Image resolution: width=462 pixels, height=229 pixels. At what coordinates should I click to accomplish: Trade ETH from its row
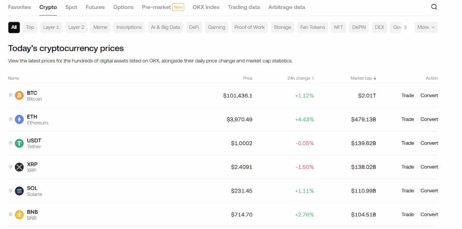408,119
